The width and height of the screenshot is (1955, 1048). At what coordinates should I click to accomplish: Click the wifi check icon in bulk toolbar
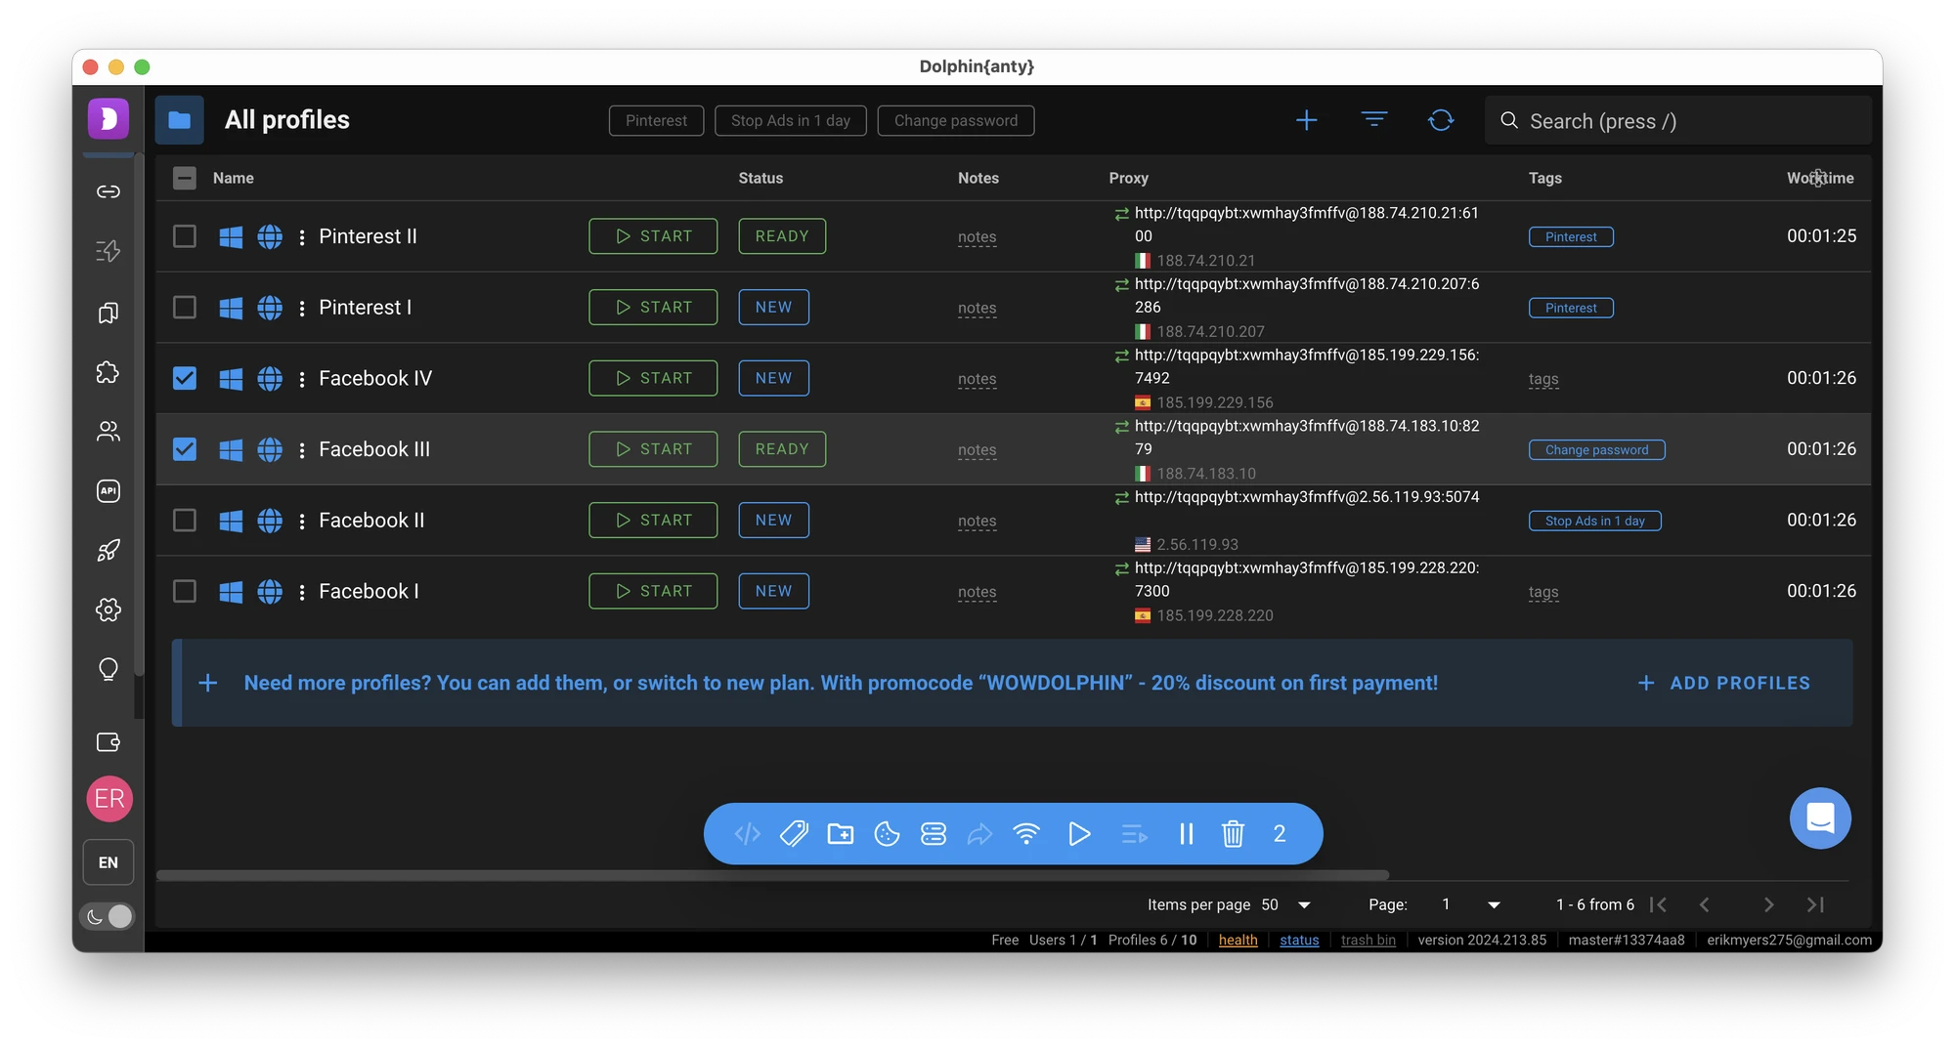click(1026, 834)
